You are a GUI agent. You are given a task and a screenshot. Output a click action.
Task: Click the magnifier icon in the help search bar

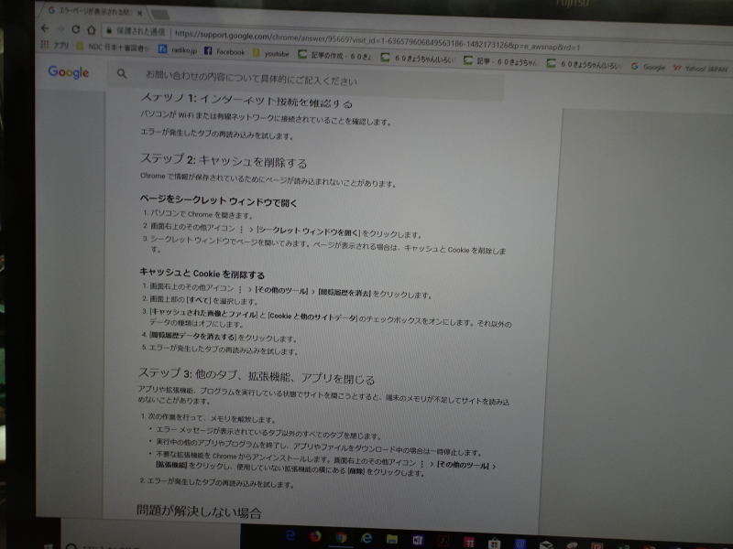point(122,73)
